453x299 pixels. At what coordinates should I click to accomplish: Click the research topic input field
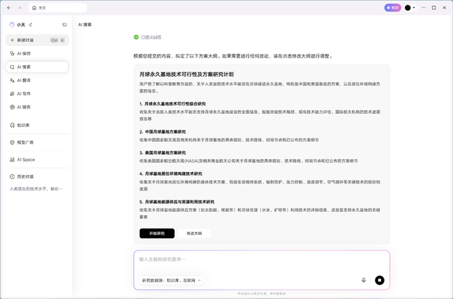(261, 259)
